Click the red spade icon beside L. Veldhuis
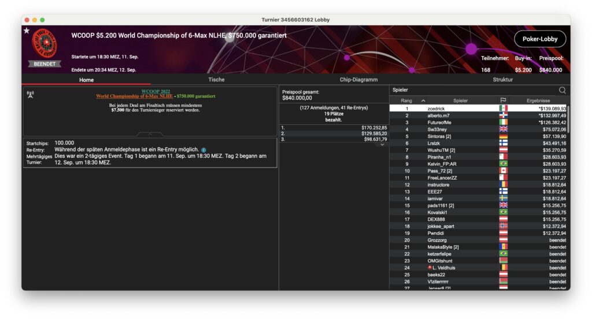Screen dimensions: 592x319 [x=430, y=268]
